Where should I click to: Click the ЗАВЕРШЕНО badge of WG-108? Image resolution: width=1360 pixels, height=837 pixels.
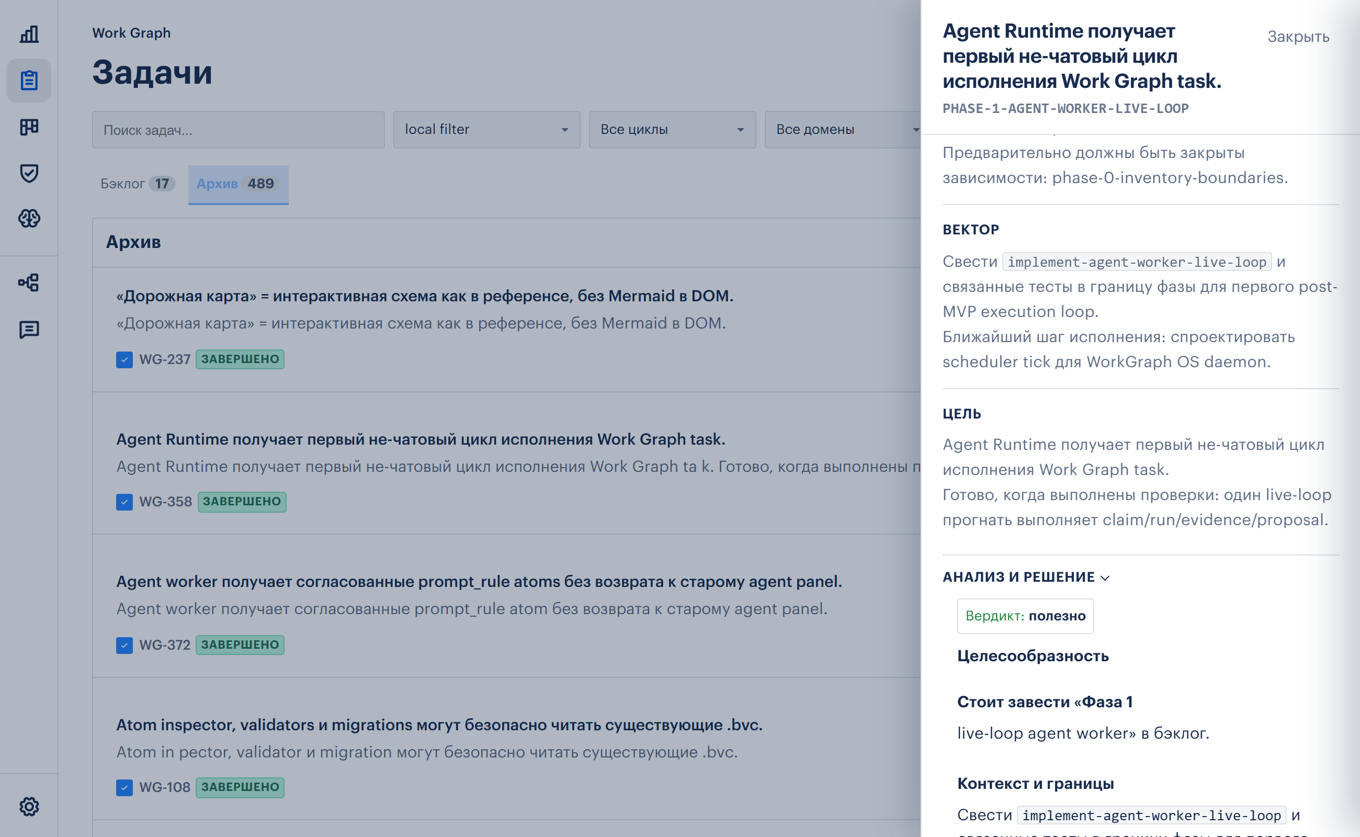240,787
